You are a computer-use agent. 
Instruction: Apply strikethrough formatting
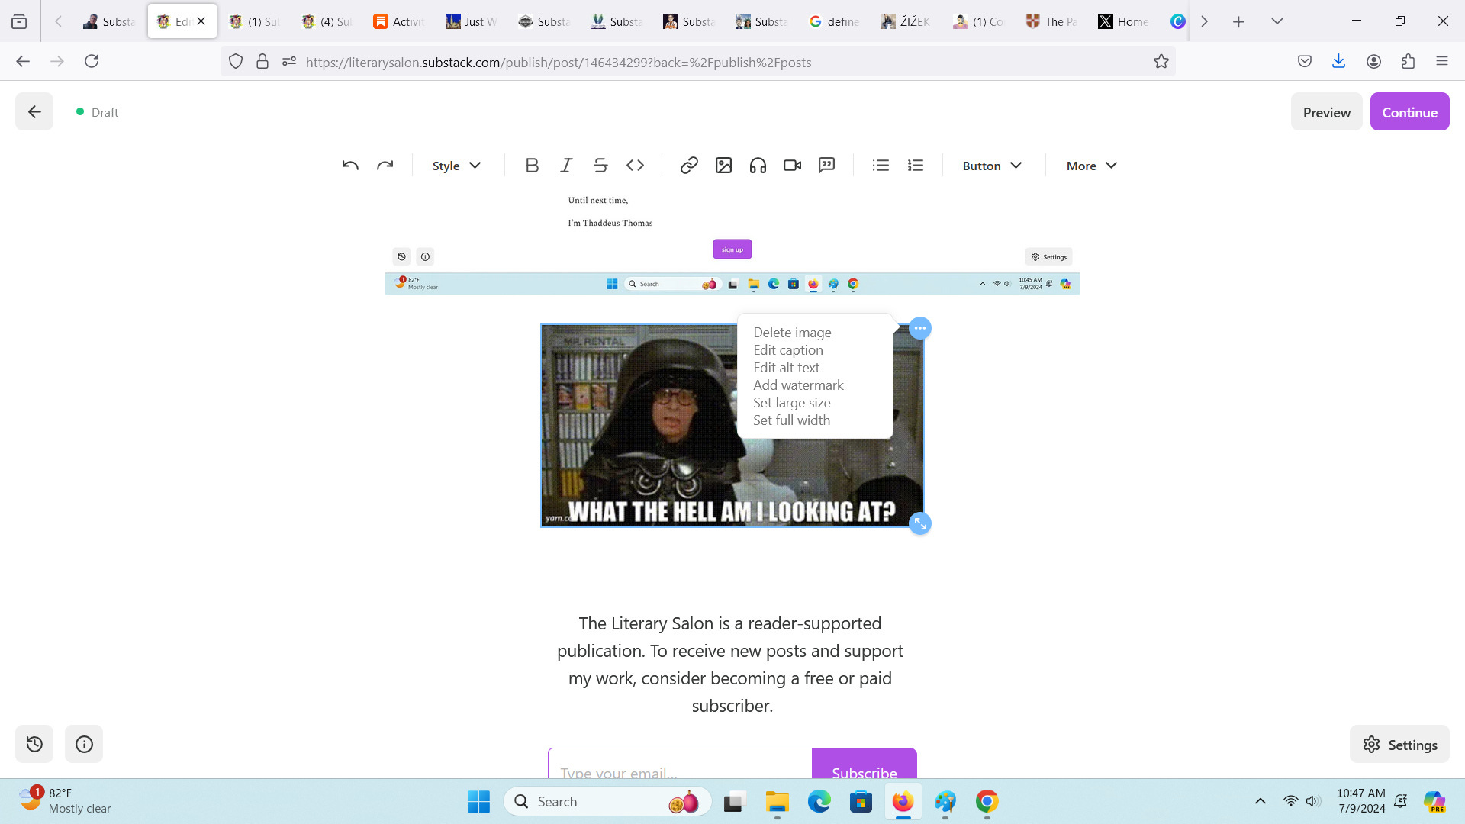[x=600, y=166]
